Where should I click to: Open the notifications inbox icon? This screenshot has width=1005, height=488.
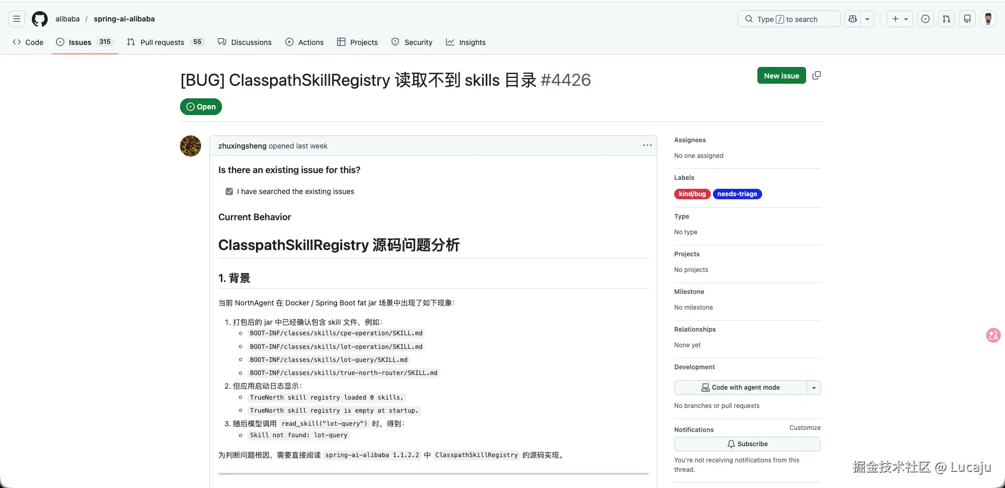point(967,19)
